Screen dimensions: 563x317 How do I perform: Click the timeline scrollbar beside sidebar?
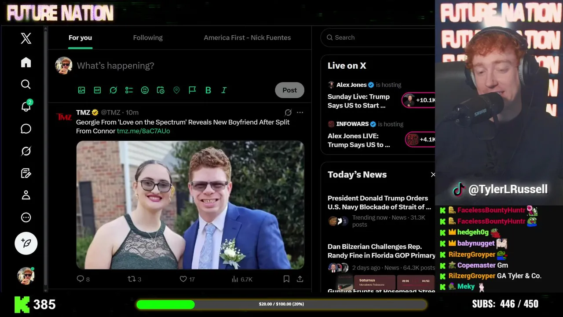point(45,158)
